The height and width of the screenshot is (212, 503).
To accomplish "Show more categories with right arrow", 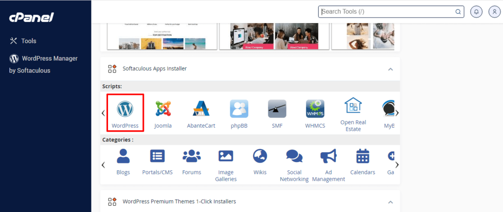I will point(397,165).
